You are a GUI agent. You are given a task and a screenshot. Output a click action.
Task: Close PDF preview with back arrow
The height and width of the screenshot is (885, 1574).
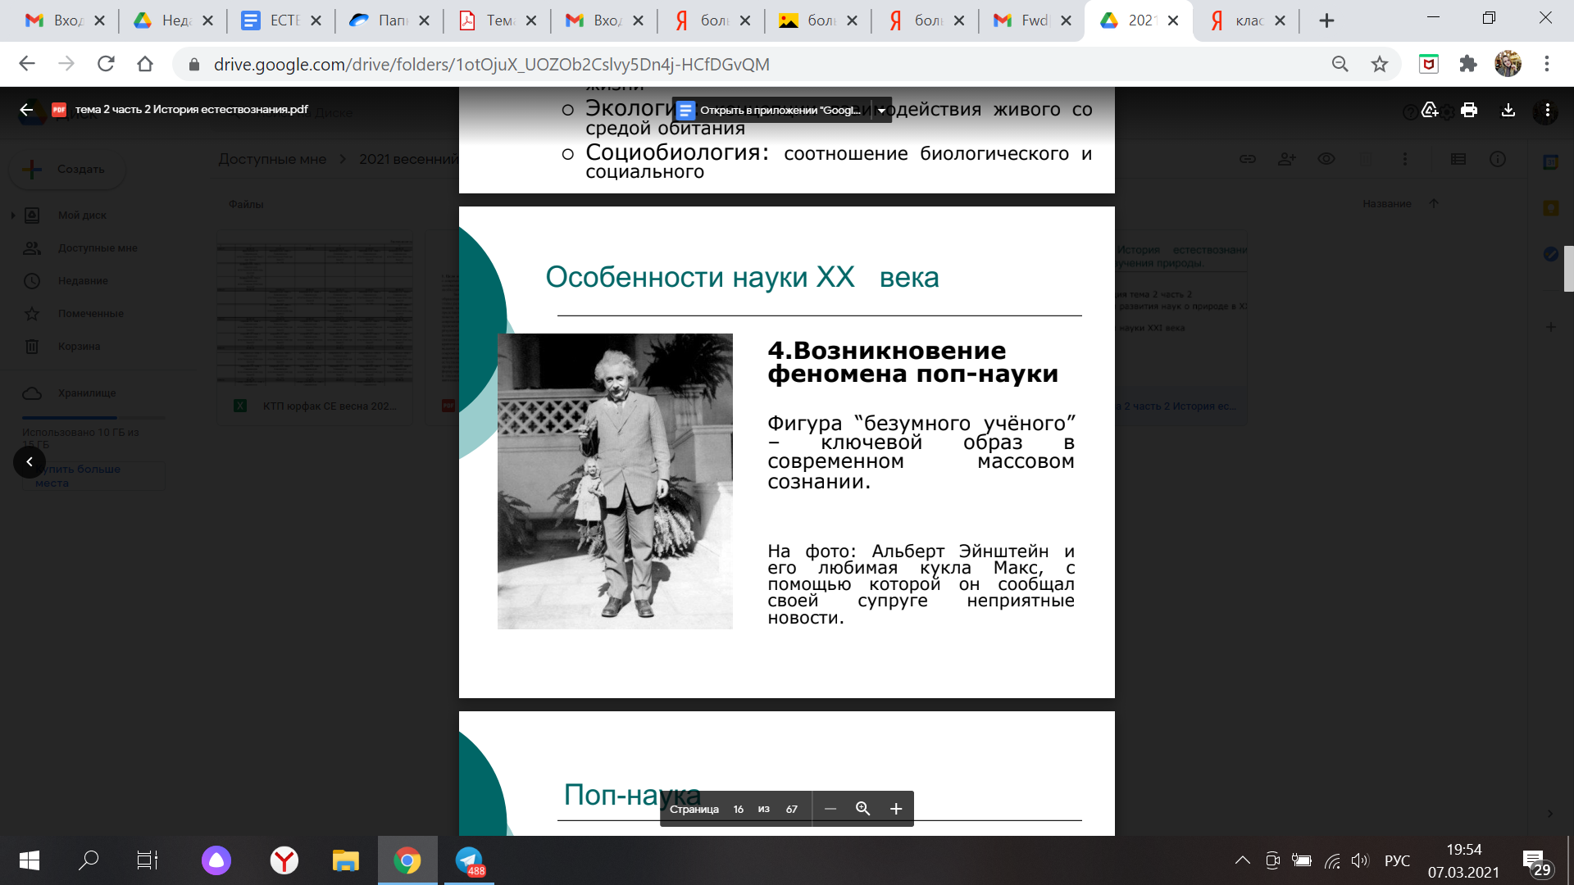26,110
